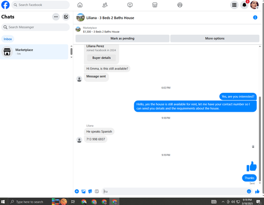Open the Marketplace chat row

[34, 52]
